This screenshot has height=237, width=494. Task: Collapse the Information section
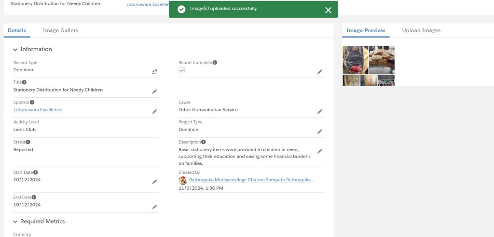pyautogui.click(x=15, y=50)
